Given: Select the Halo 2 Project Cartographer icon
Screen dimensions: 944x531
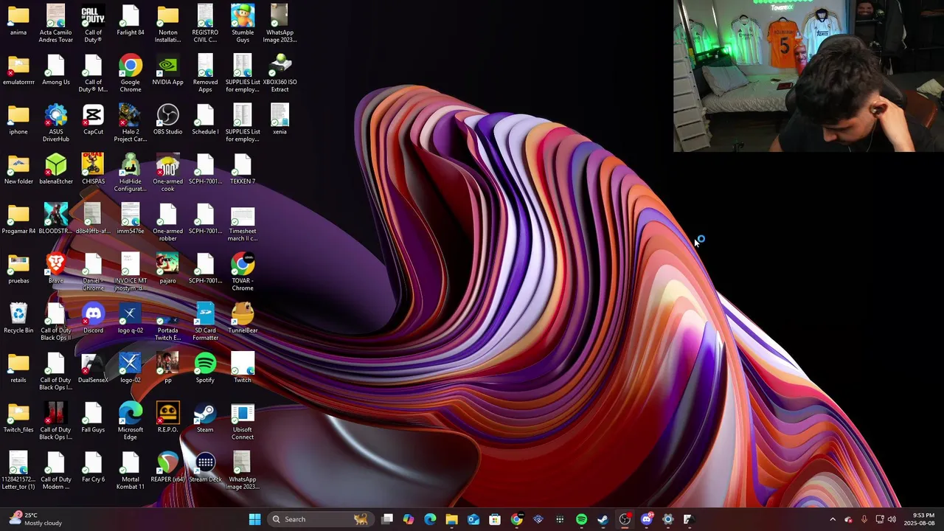Looking at the screenshot, I should tap(131, 122).
